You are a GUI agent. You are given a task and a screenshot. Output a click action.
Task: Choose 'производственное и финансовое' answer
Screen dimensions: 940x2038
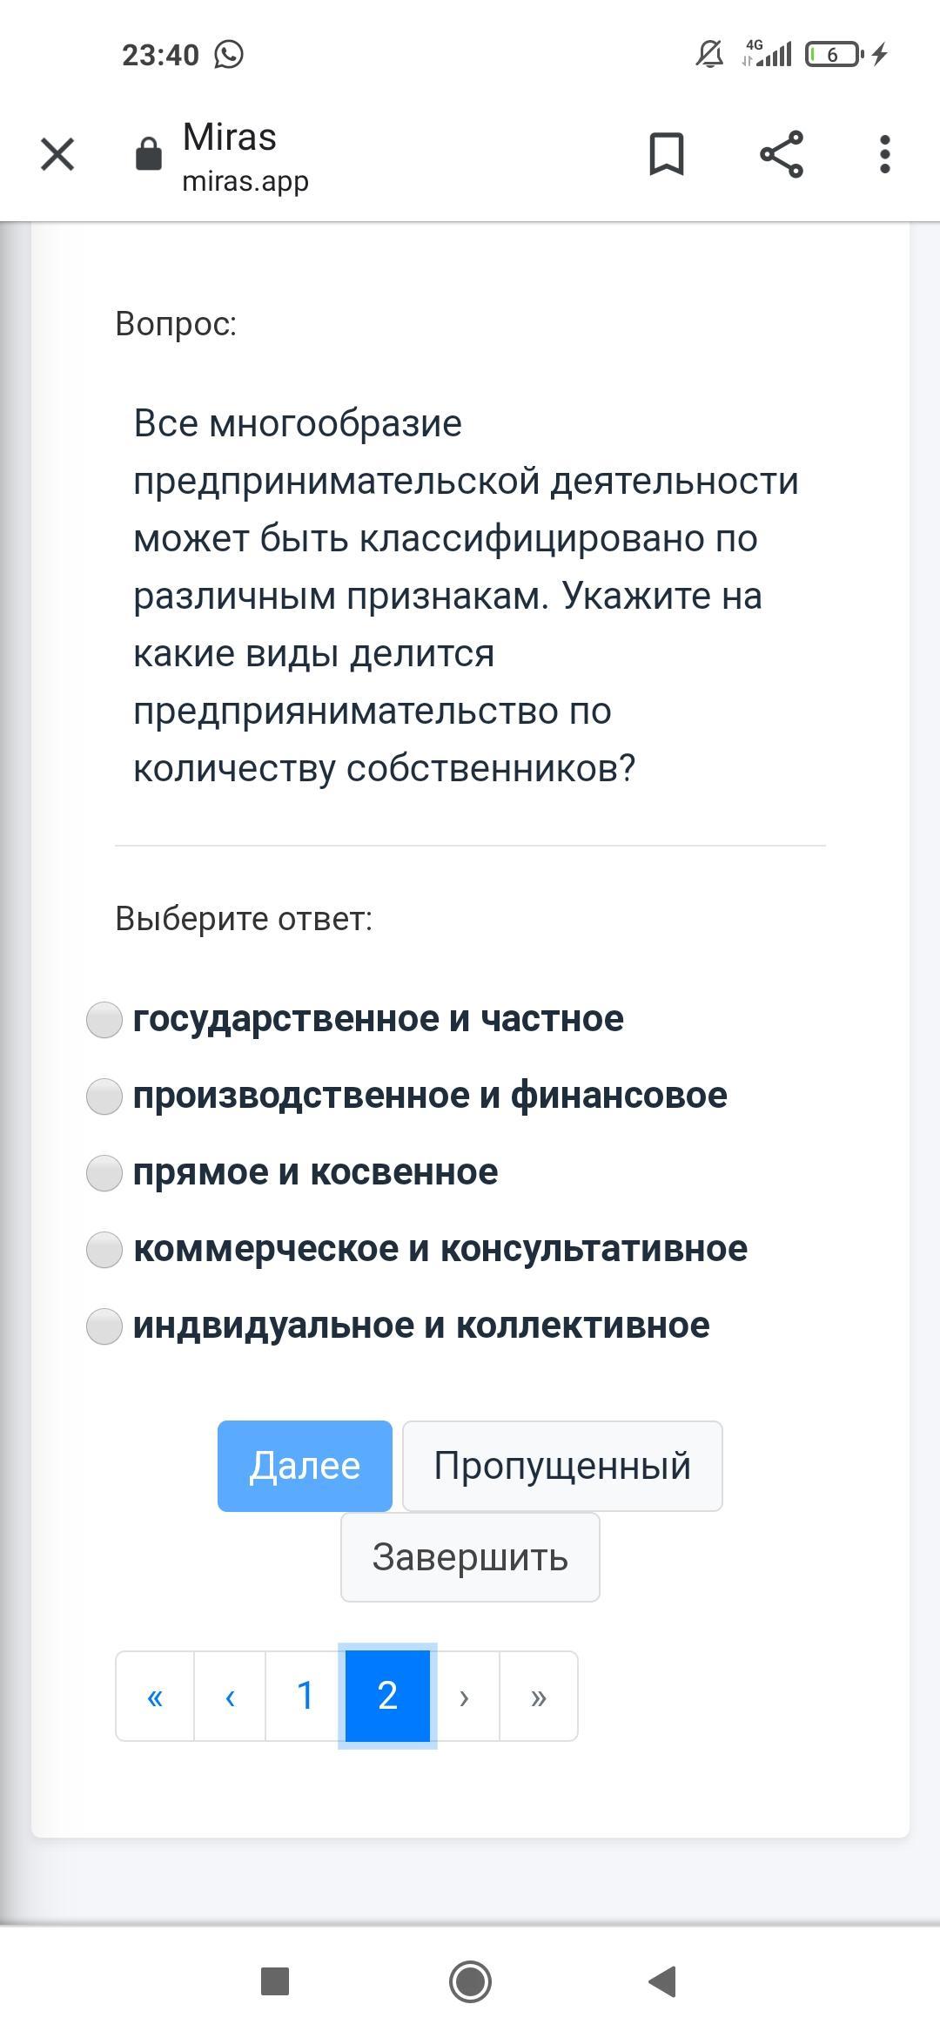[104, 1097]
